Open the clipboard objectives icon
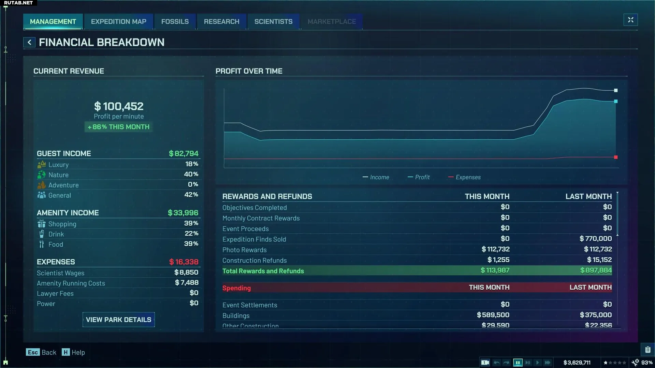Viewport: 655px width, 368px height. [x=647, y=350]
